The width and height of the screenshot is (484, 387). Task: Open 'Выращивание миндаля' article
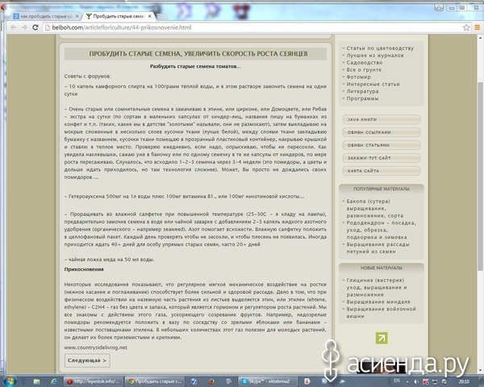coord(378,302)
